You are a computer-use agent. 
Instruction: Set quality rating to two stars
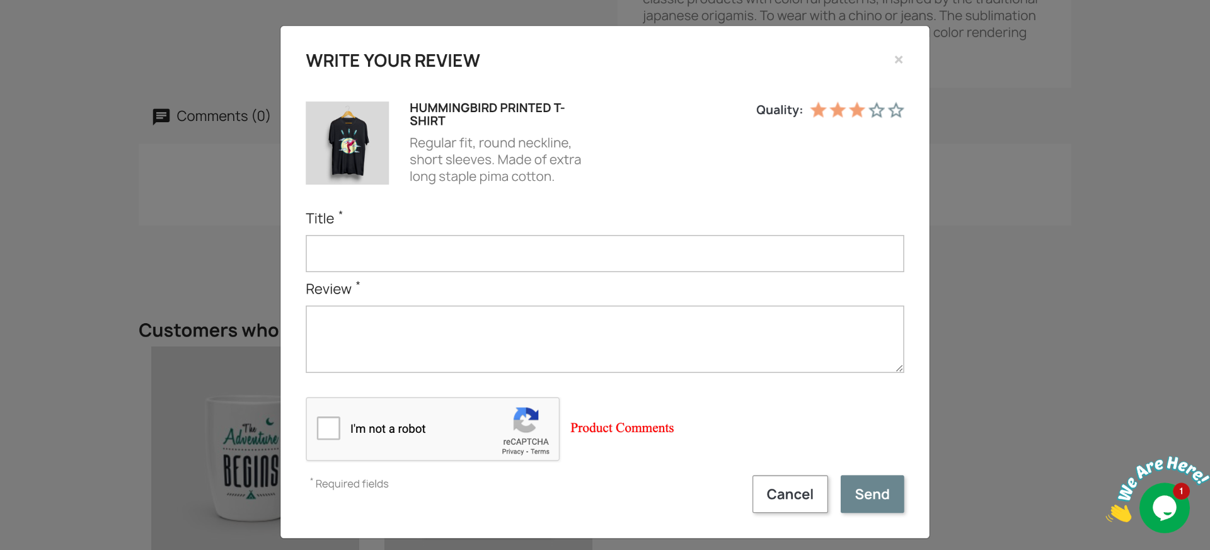[838, 110]
